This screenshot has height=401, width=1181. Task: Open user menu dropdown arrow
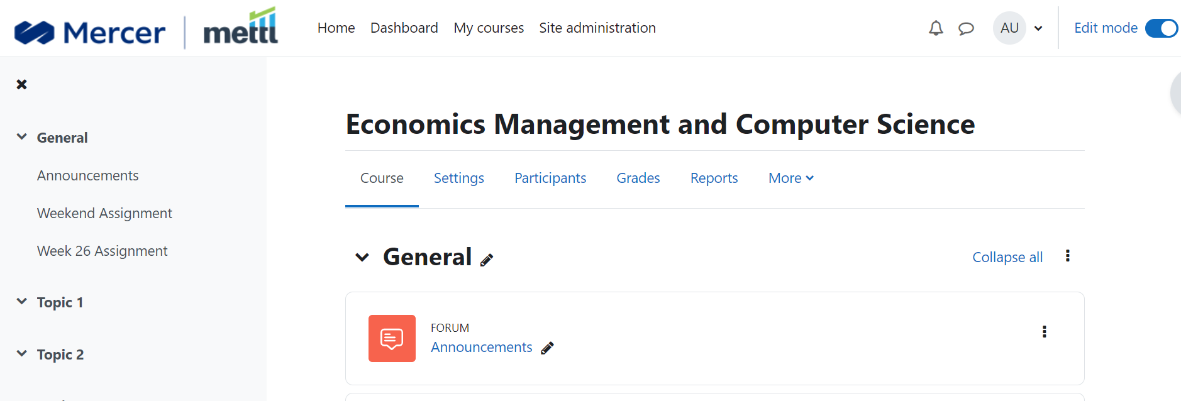tap(1038, 28)
